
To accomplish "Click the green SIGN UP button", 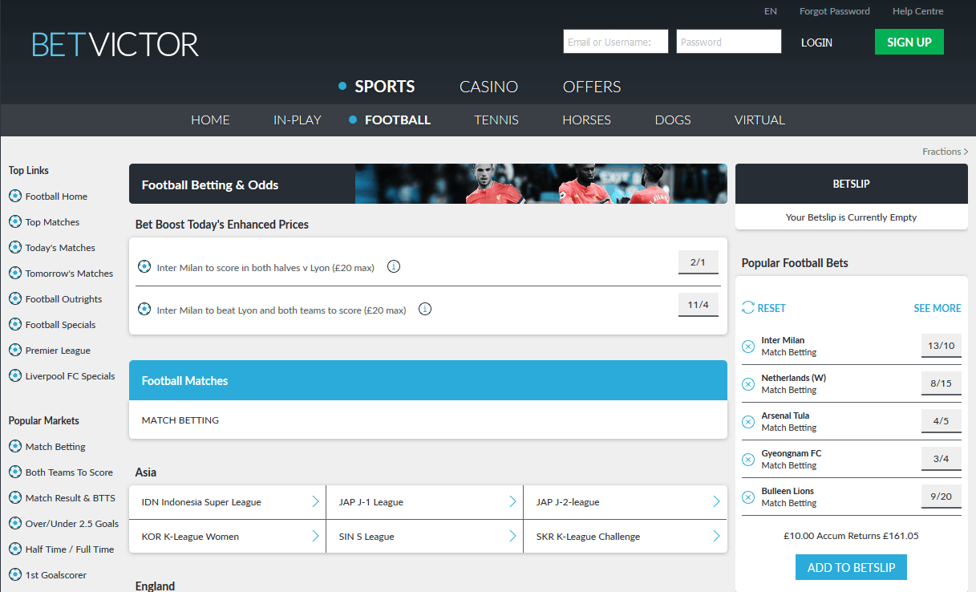I will click(909, 42).
